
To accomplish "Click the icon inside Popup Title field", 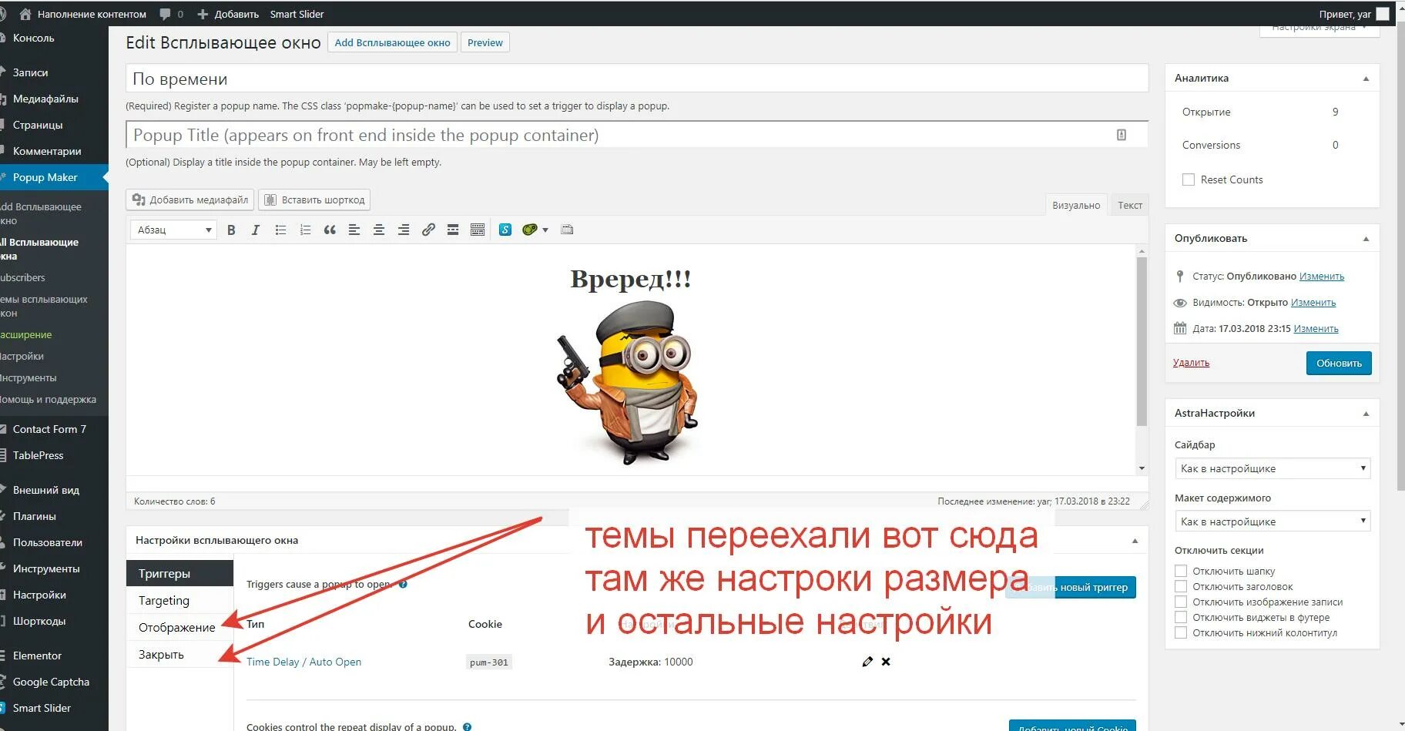I will [x=1122, y=135].
